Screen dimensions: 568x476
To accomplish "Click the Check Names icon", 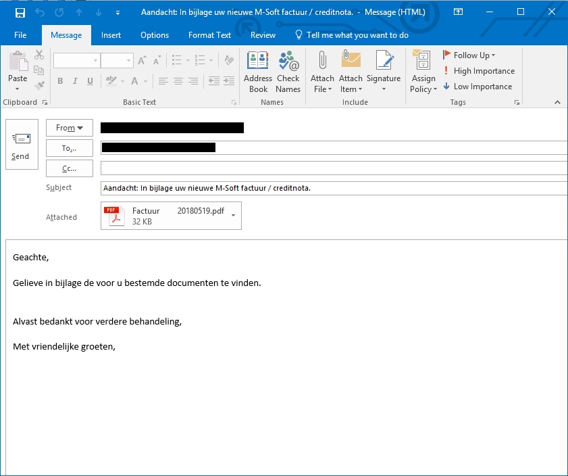I will click(288, 72).
